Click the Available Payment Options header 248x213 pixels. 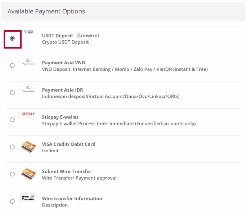point(46,11)
